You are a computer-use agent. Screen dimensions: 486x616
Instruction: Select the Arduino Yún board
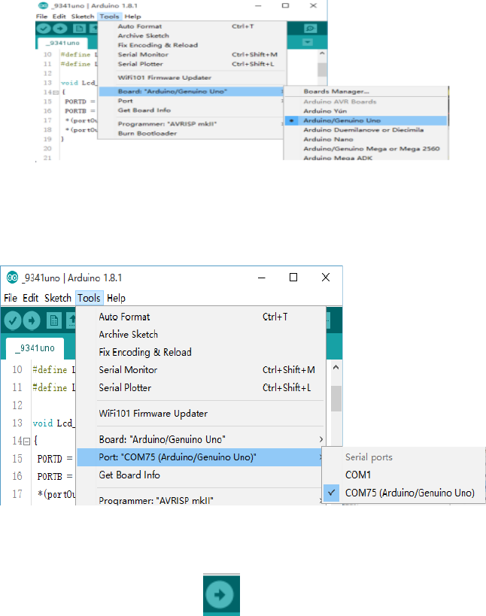pos(366,111)
